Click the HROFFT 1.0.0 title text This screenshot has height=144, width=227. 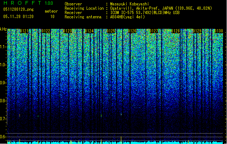28,3
